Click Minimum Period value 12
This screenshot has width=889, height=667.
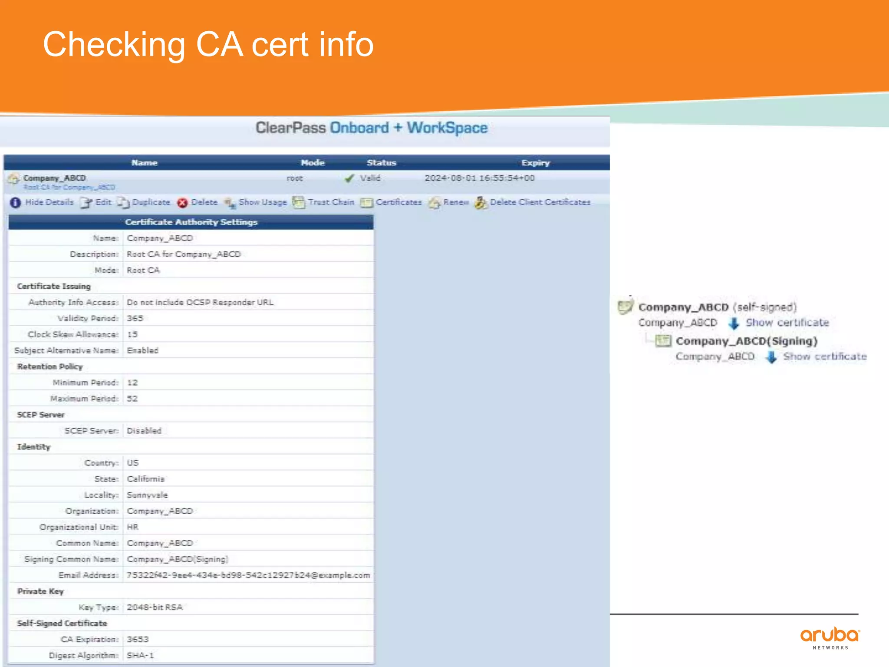pos(132,383)
